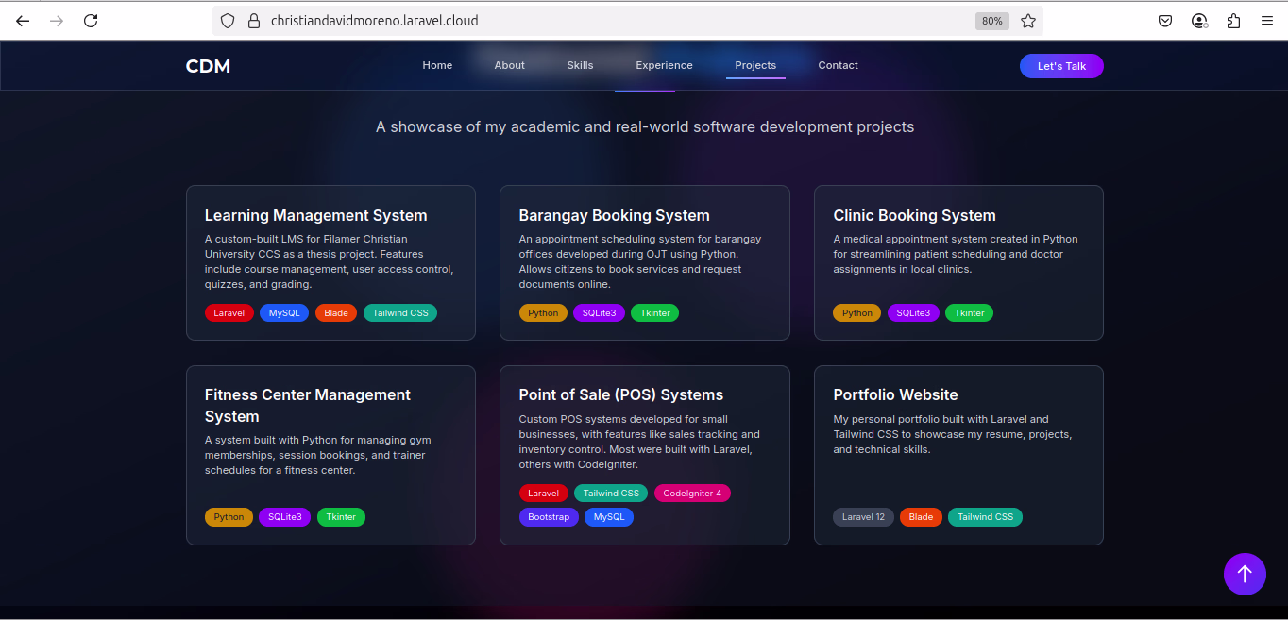Image resolution: width=1288 pixels, height=620 pixels.
Task: Click the Let's Talk button
Action: click(x=1061, y=66)
